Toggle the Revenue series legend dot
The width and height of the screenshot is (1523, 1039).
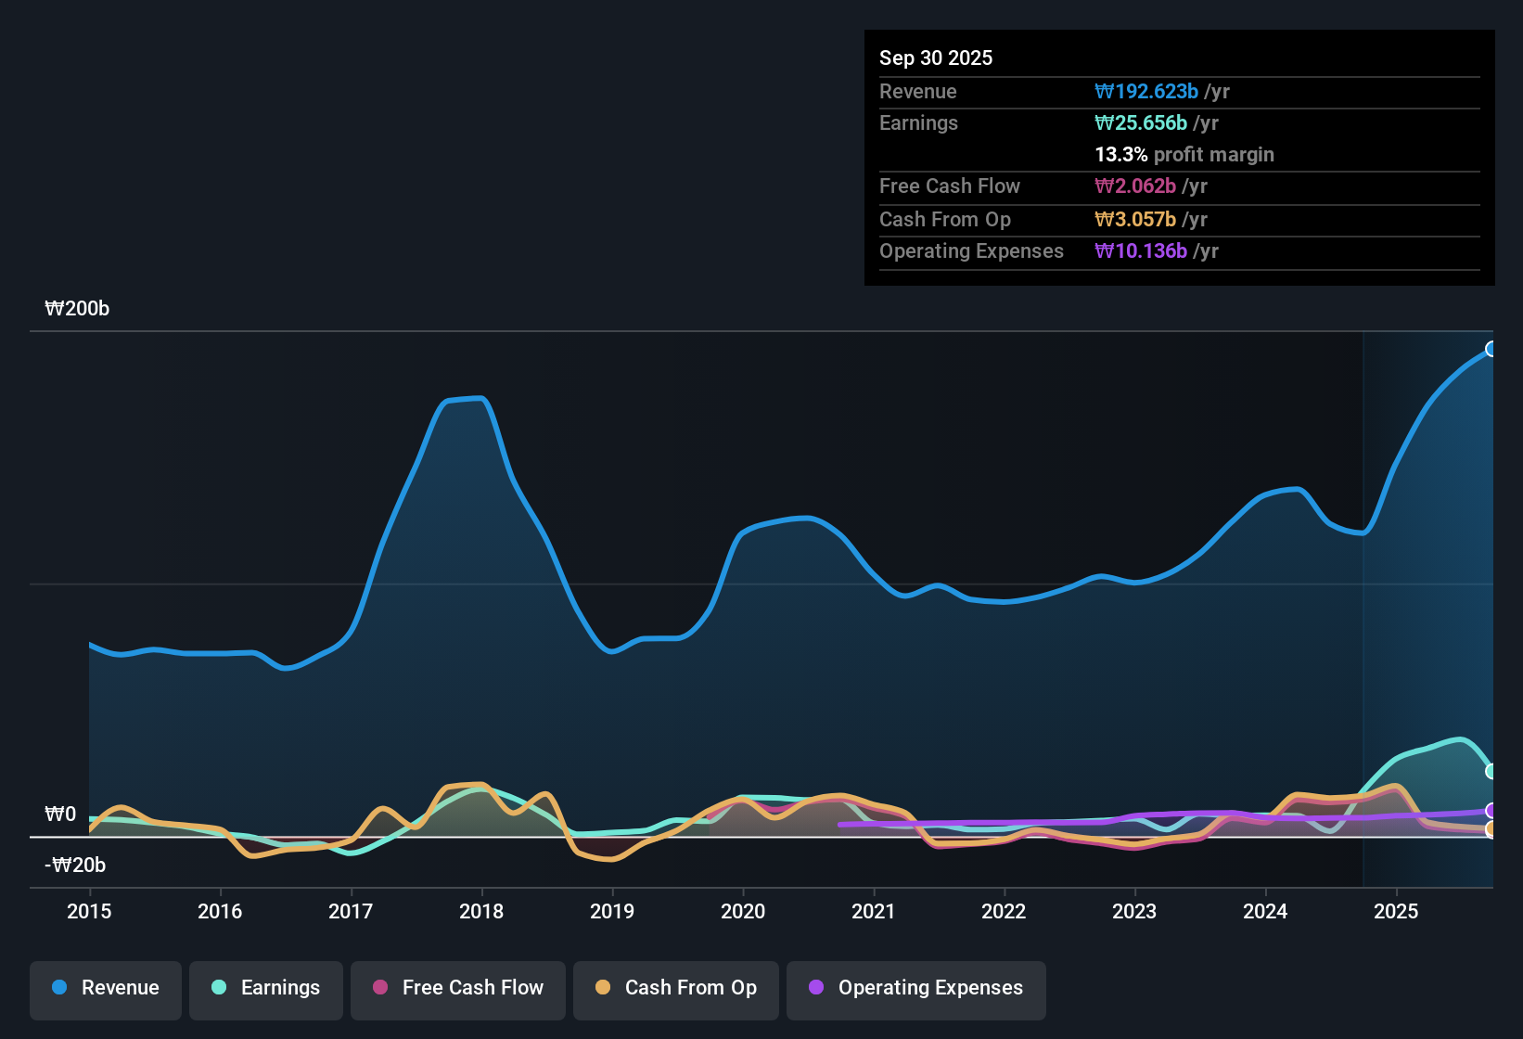[x=58, y=988]
